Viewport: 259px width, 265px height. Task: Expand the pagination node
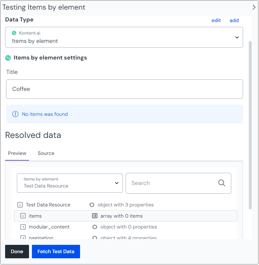coord(23,237)
